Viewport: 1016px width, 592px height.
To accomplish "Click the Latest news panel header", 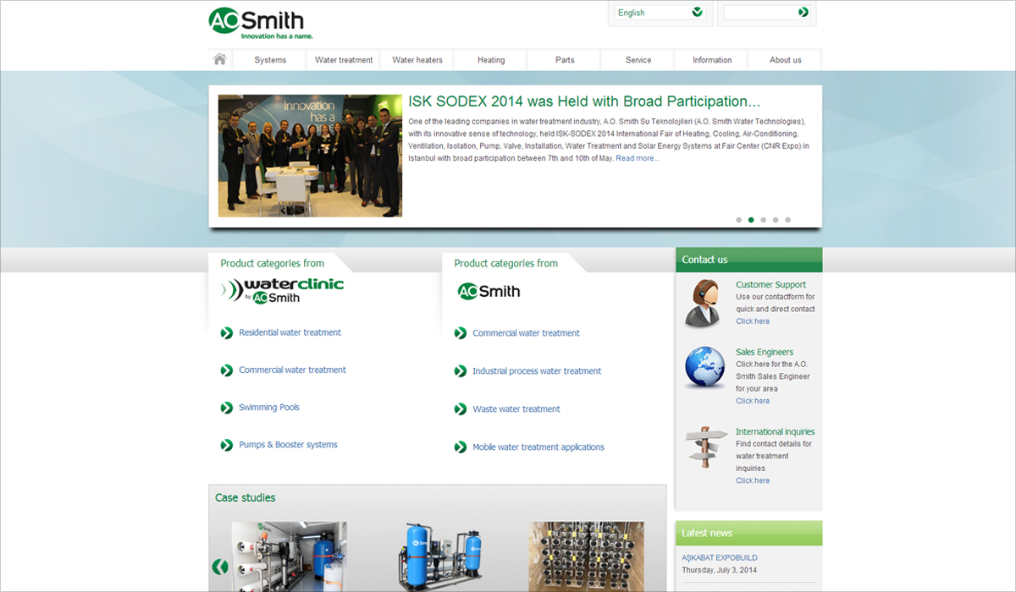I will coord(748,533).
